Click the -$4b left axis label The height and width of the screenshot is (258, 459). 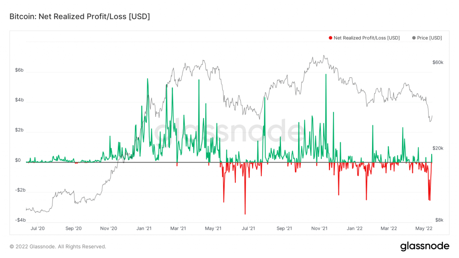(x=21, y=220)
